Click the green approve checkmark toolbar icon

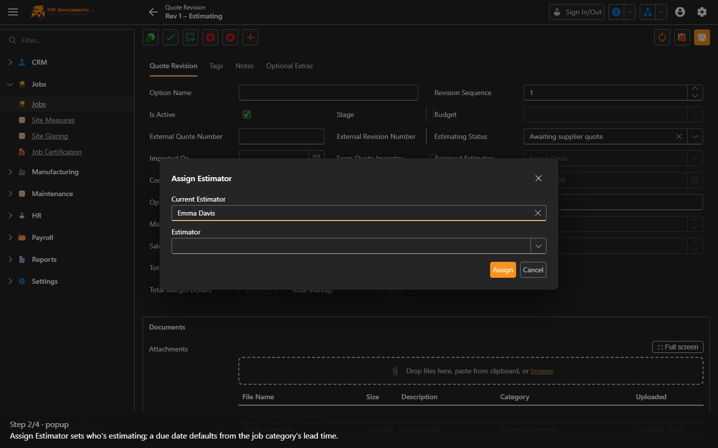click(x=171, y=37)
